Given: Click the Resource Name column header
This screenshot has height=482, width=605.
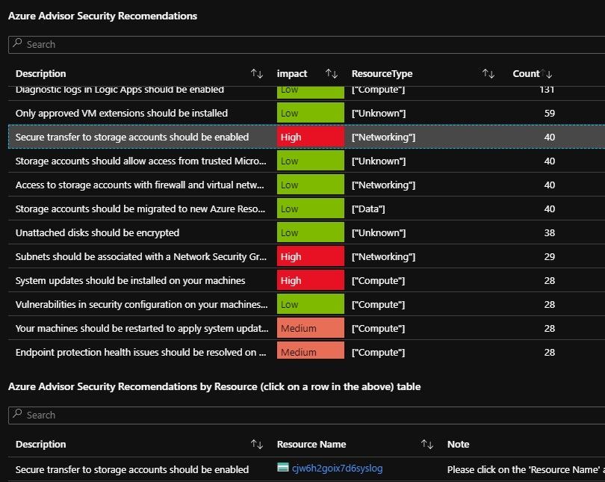Looking at the screenshot, I should pos(311,445).
